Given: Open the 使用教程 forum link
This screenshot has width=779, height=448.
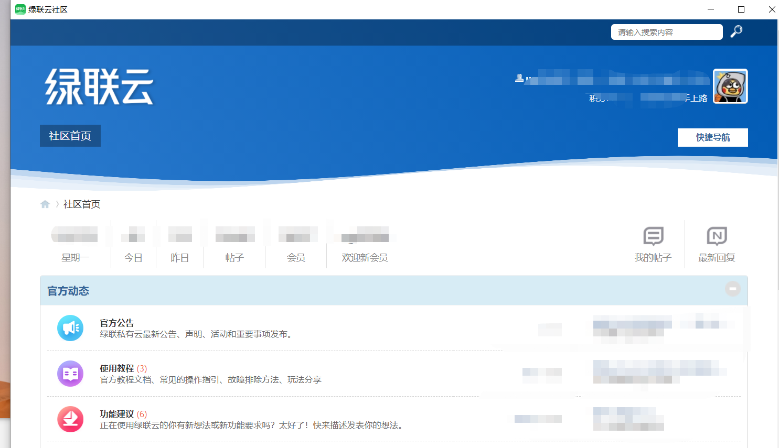Looking at the screenshot, I should point(117,368).
